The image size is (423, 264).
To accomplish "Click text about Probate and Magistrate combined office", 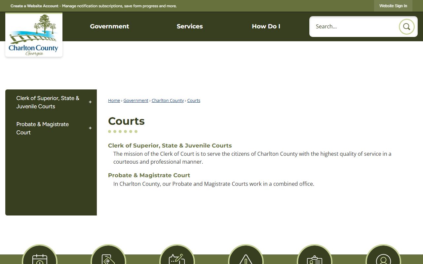I will 213,184.
